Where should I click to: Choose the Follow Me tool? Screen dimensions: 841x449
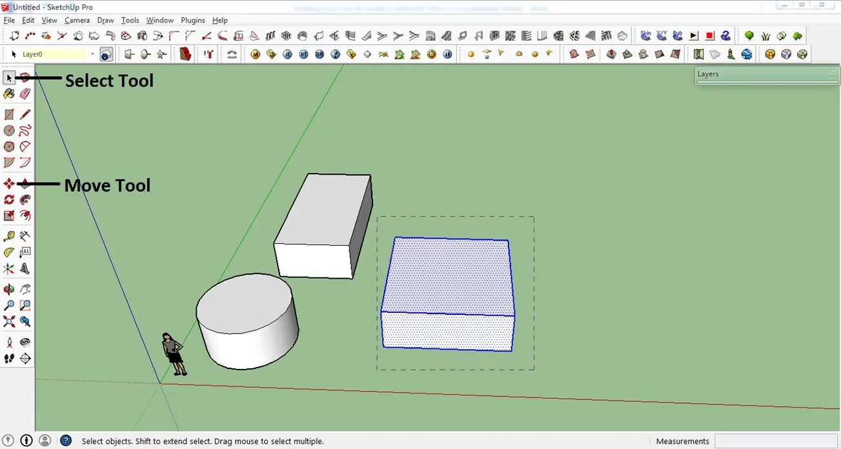25,200
